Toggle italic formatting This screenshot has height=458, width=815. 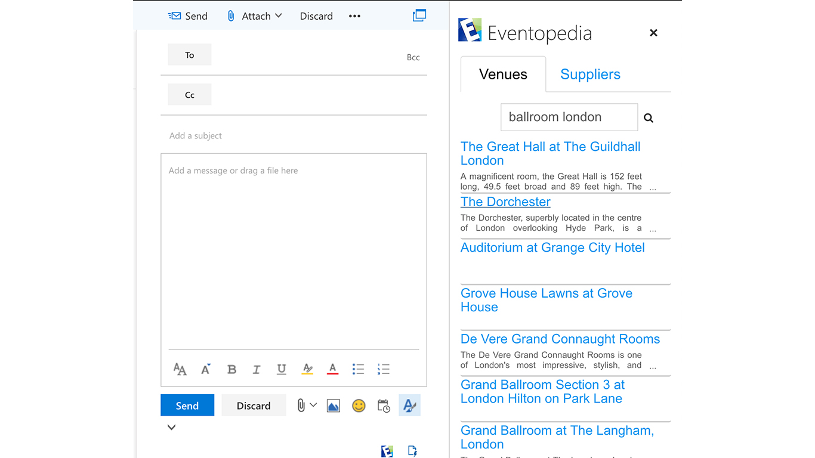coord(257,369)
